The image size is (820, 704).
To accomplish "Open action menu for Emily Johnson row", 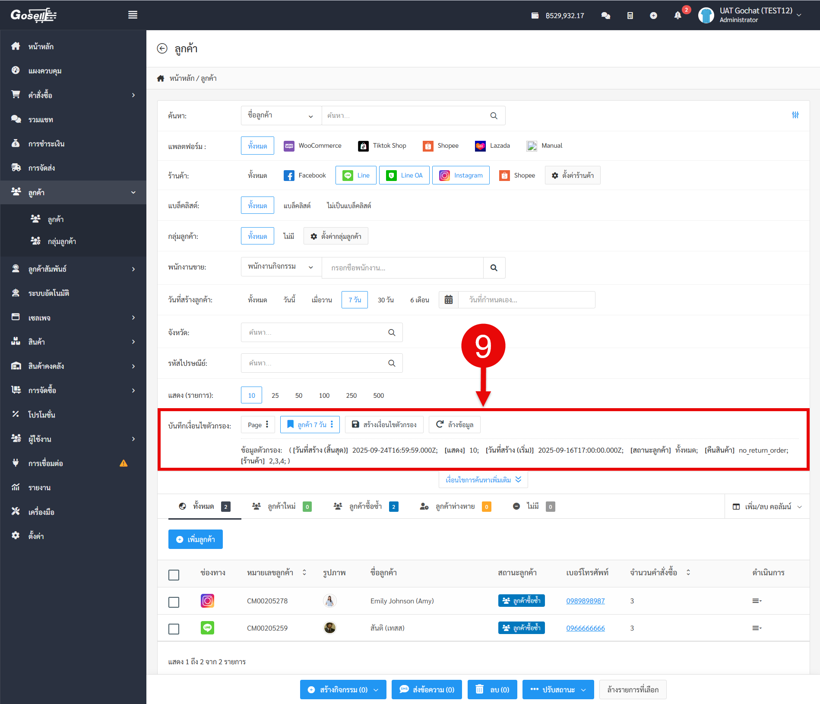I will tap(757, 601).
